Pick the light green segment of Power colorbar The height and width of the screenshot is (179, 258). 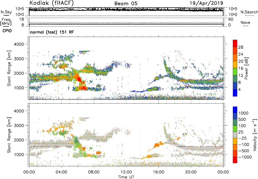click(x=235, y=72)
